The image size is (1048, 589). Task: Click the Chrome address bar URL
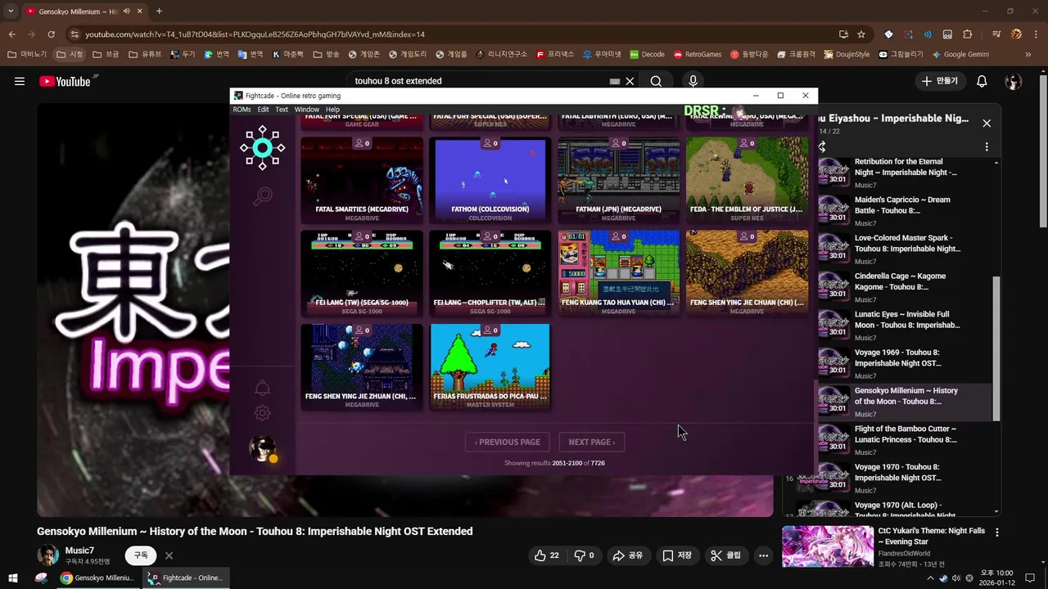[x=255, y=34]
